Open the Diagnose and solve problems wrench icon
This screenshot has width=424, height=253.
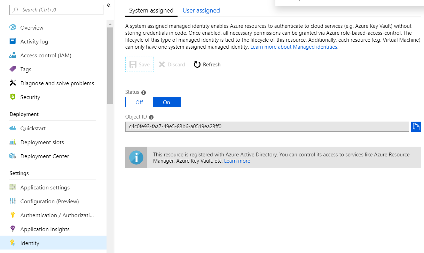(13, 83)
